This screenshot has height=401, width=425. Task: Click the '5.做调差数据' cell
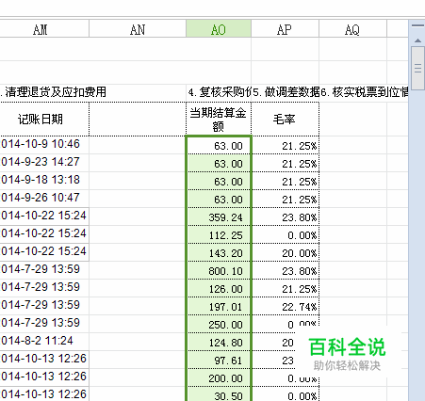(285, 92)
